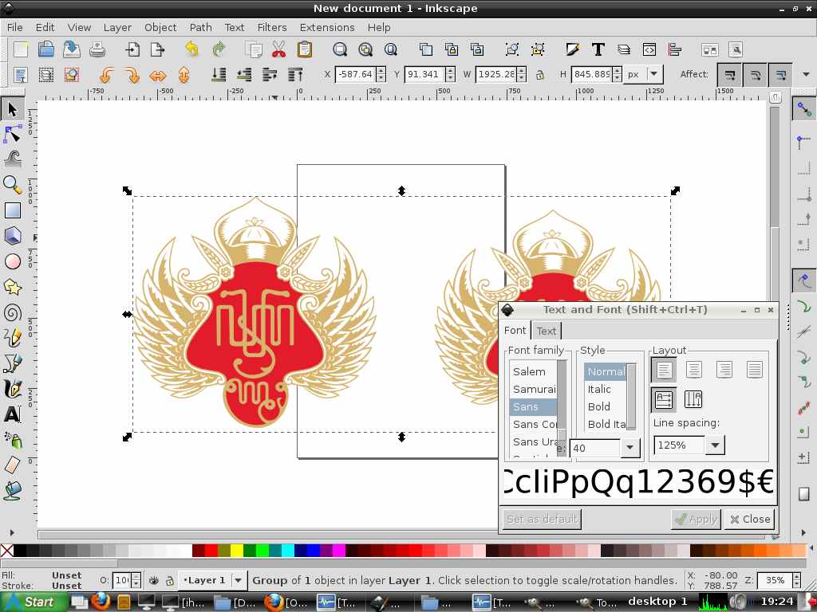817x612 pixels.
Task: Select the Rectangle tool
Action: coord(12,210)
